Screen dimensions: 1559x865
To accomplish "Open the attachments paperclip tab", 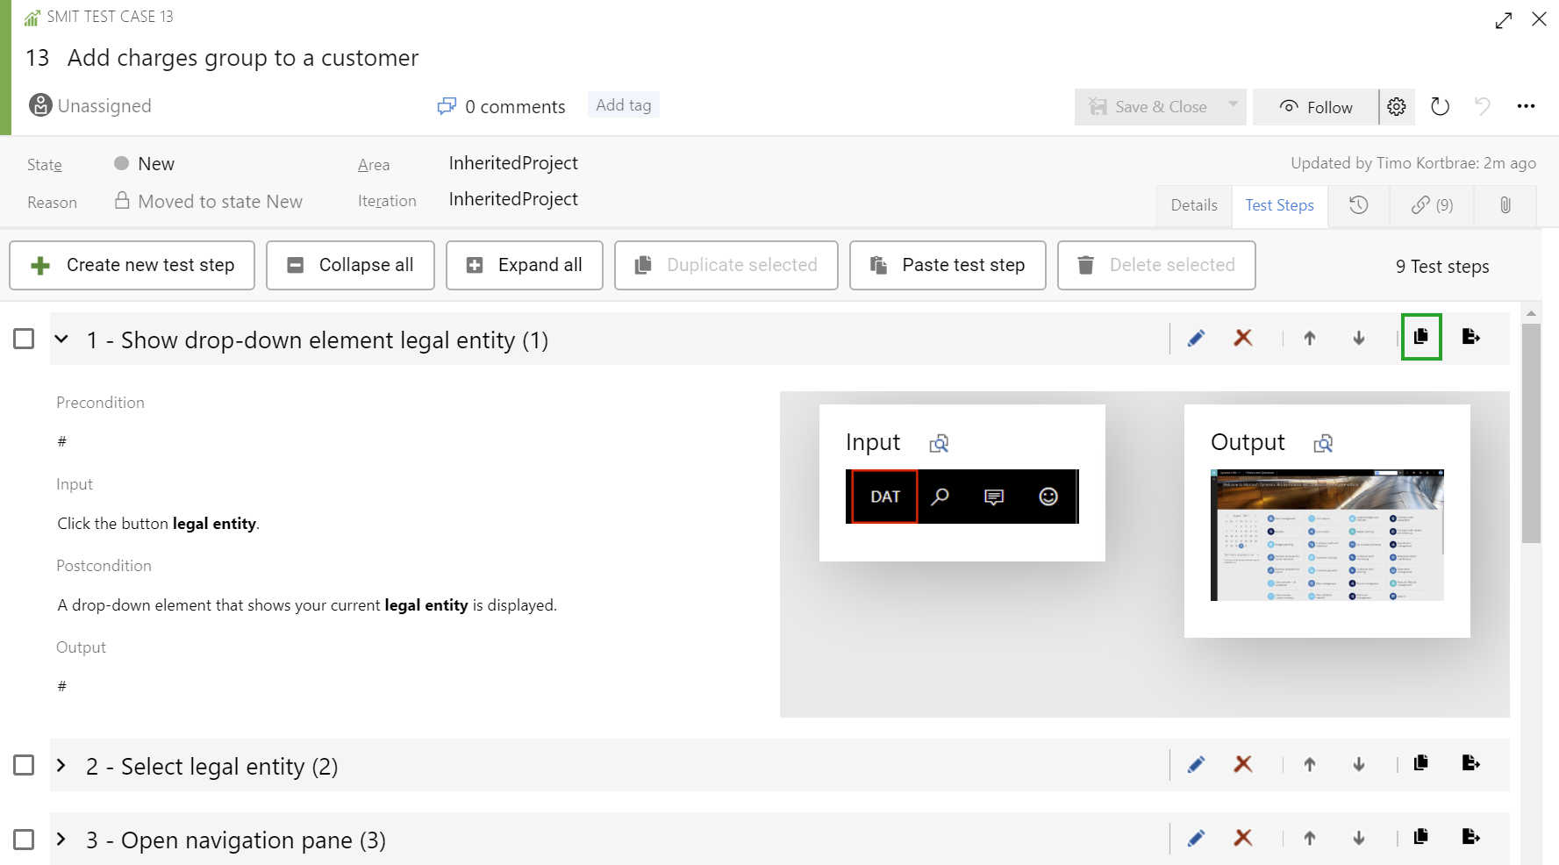I will pos(1505,205).
